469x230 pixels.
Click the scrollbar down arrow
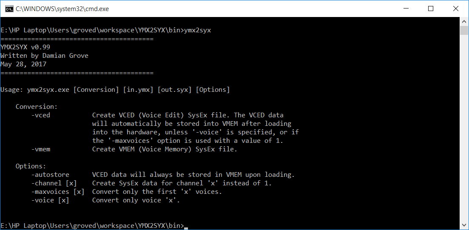[x=464, y=226]
